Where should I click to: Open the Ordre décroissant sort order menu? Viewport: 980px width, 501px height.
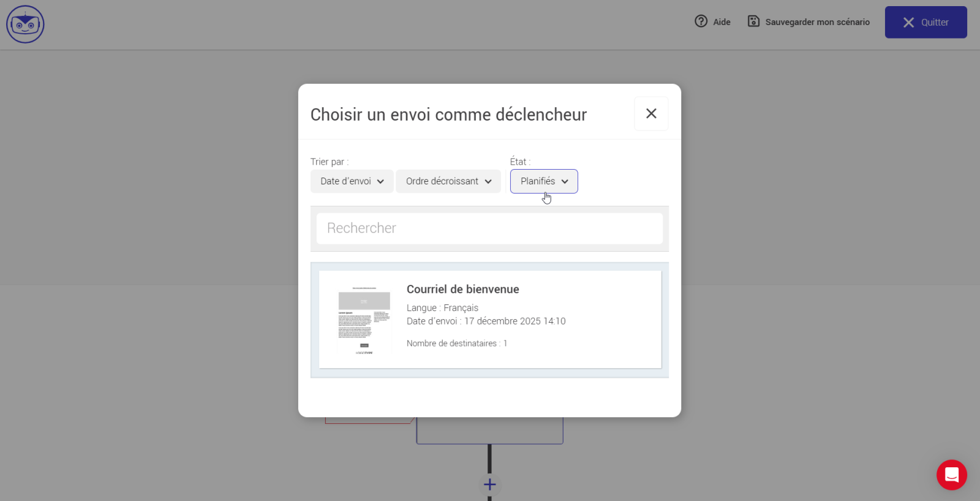tap(442, 181)
